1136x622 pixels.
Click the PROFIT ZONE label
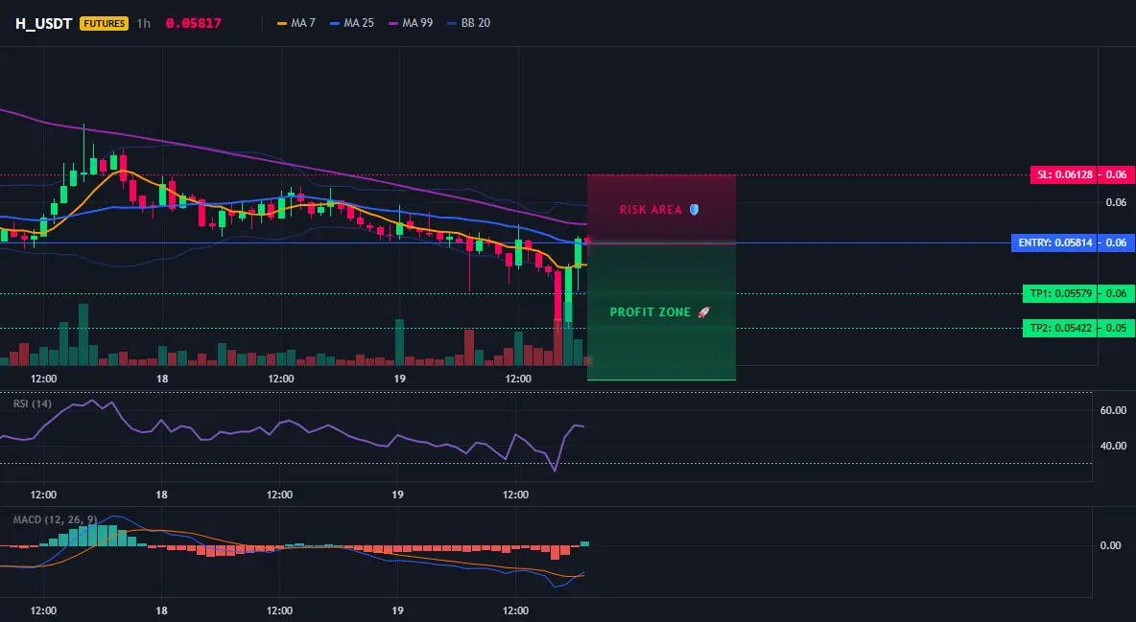(x=651, y=312)
